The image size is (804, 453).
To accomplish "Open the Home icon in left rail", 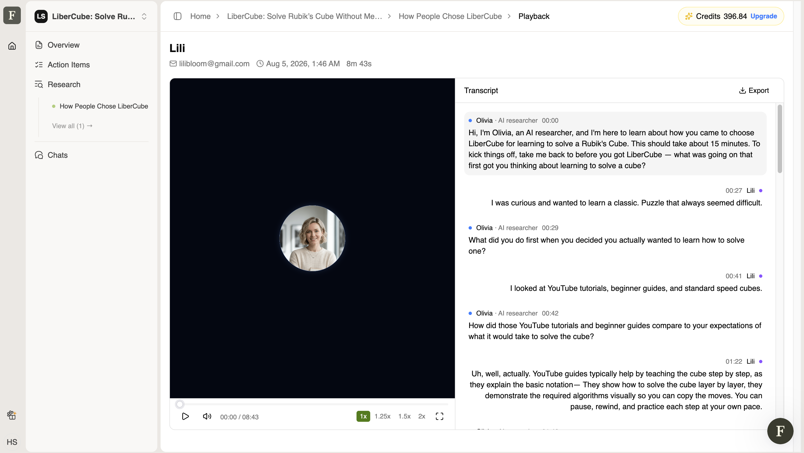I will [x=12, y=46].
